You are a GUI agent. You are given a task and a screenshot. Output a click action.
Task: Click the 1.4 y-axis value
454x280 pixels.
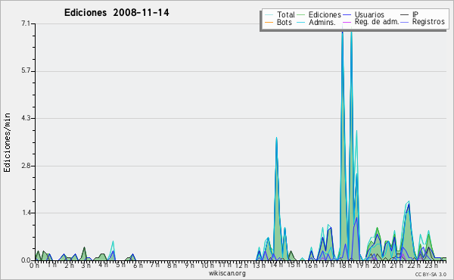coord(26,213)
